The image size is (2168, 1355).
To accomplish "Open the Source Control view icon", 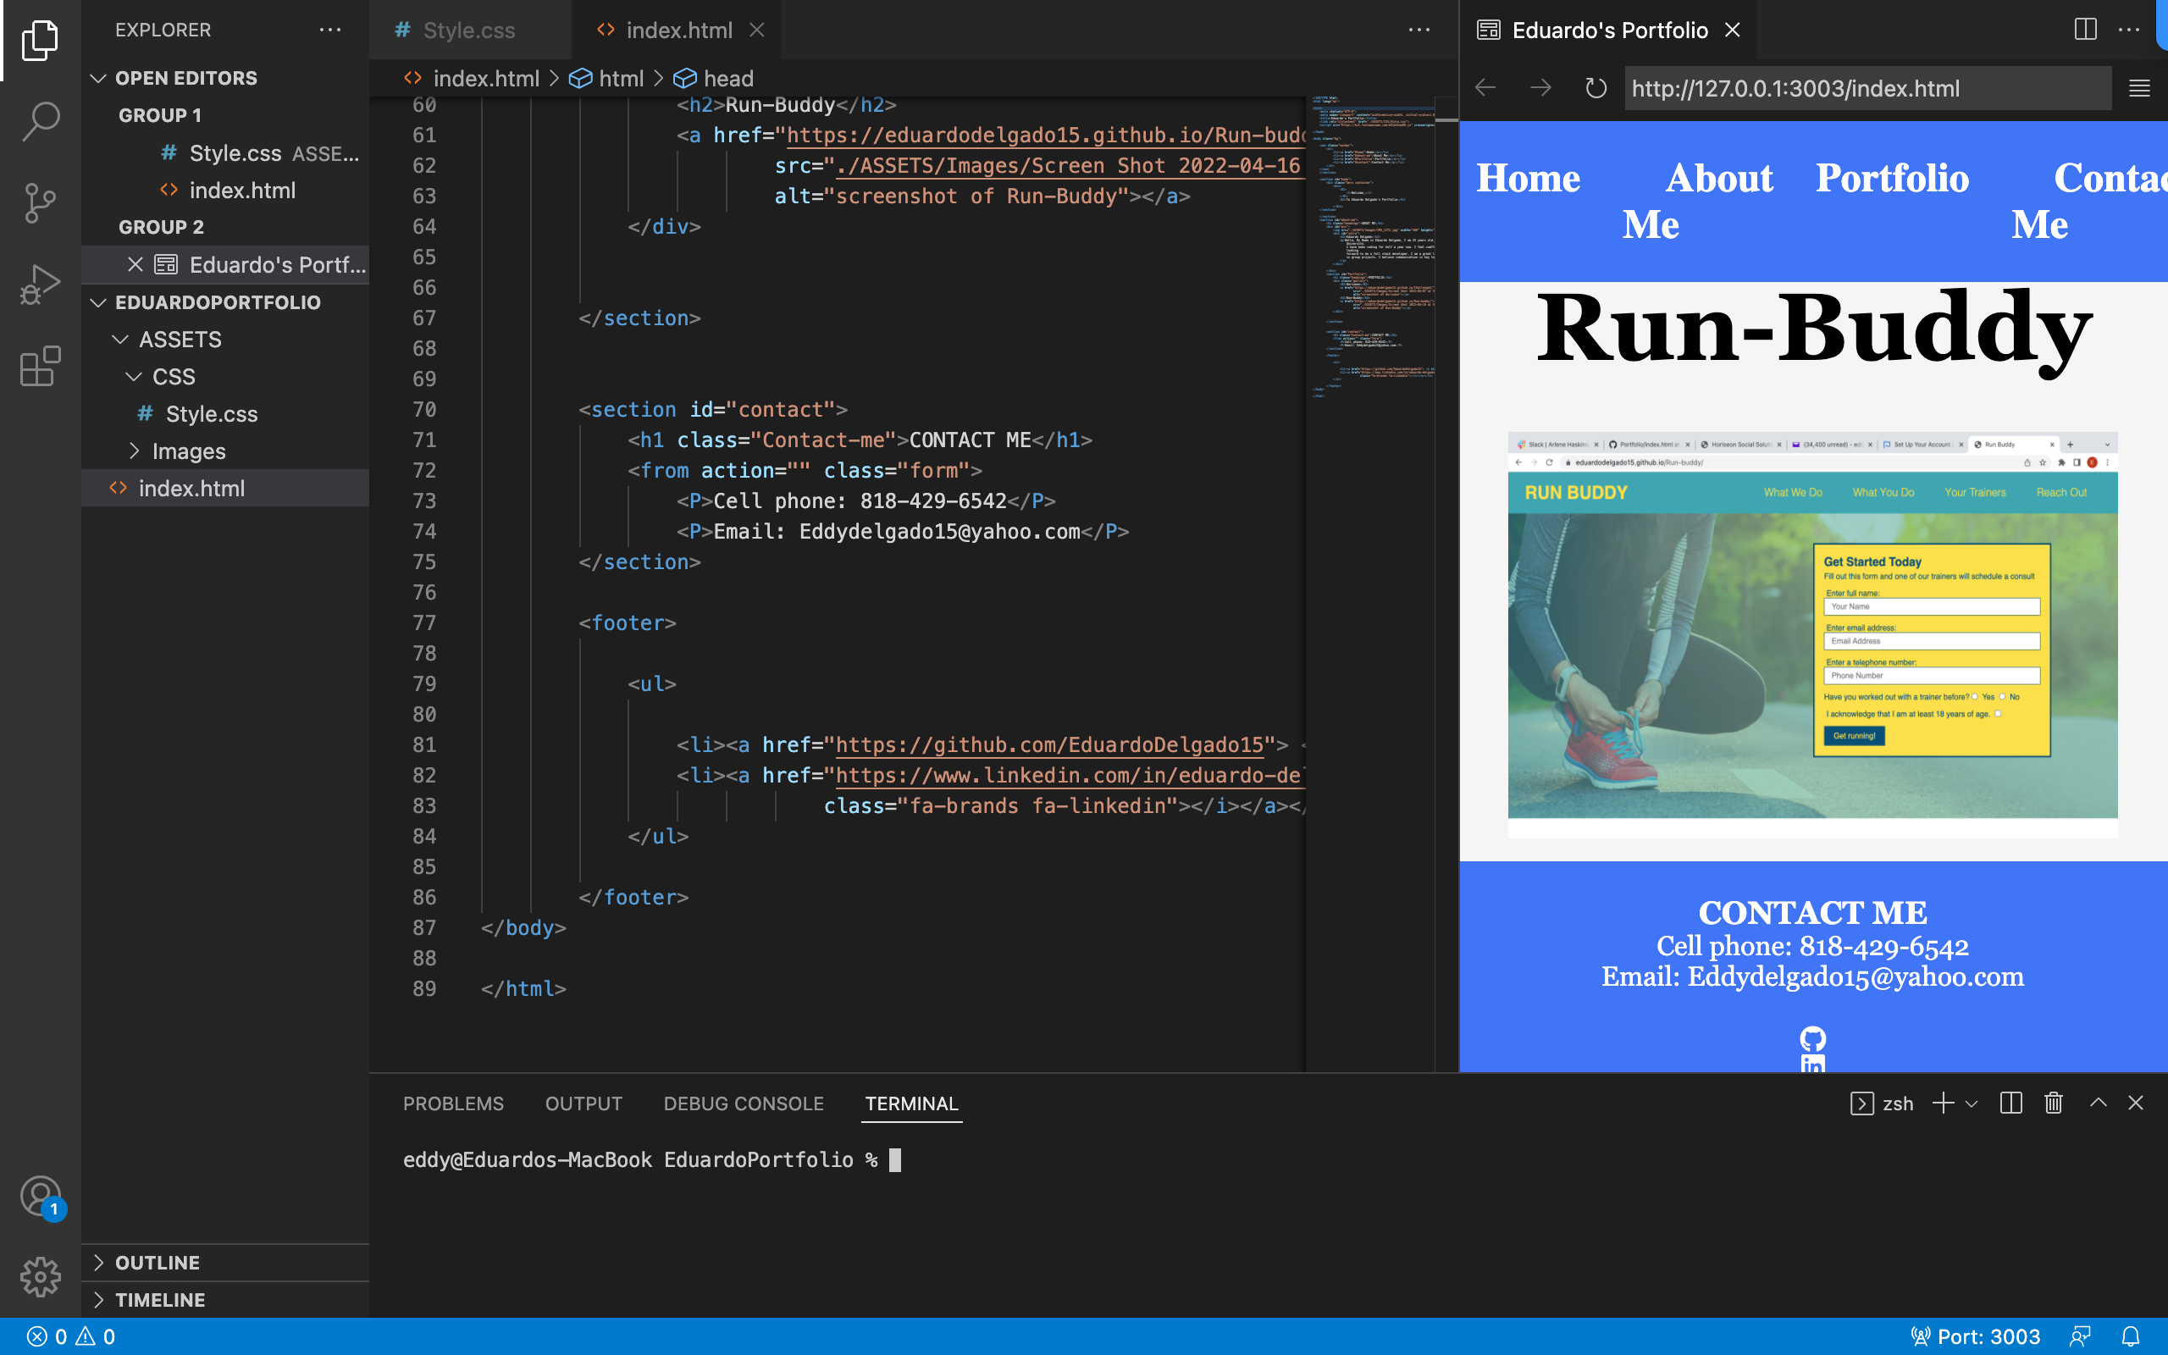I will pyautogui.click(x=41, y=202).
